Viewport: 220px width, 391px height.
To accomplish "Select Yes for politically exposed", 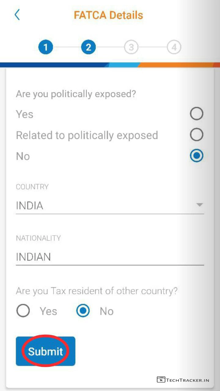I will pyautogui.click(x=196, y=114).
